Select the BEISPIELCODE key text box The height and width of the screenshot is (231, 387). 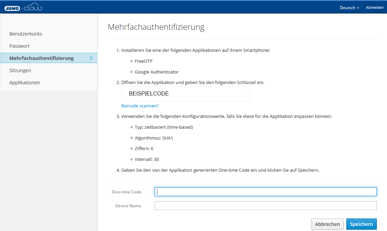[185, 93]
